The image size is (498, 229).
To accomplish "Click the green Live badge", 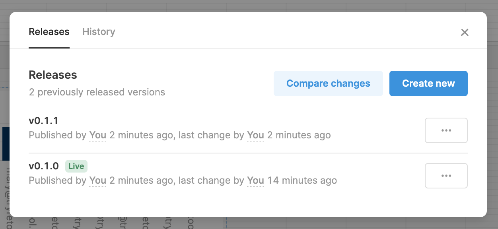I will [76, 166].
